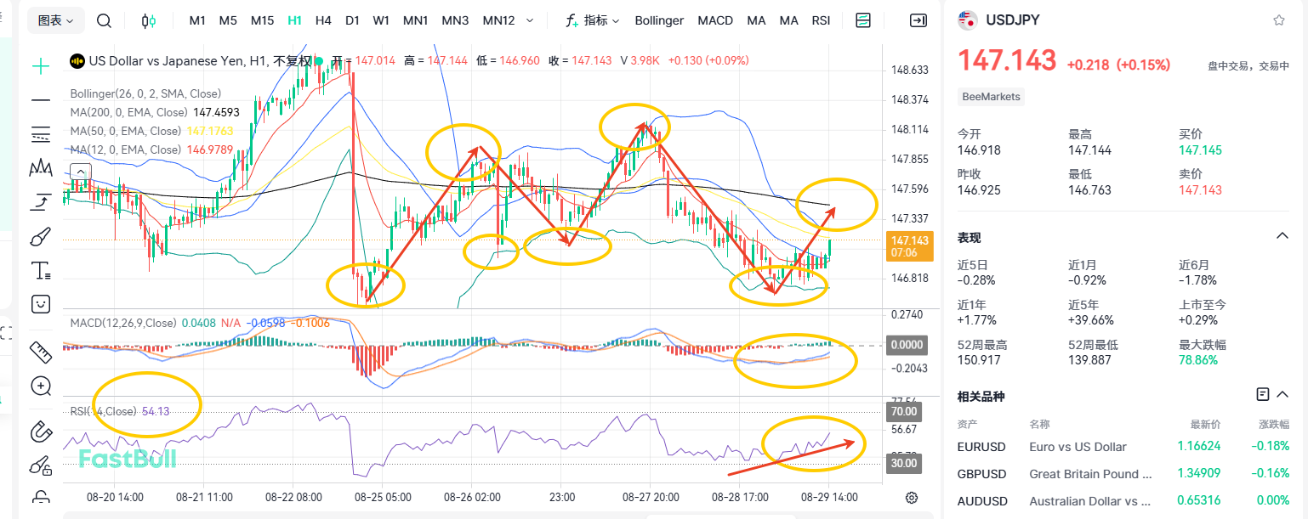Viewport: 1308px width, 519px height.
Task: Select the arrow forecast drawing tool
Action: point(40,202)
